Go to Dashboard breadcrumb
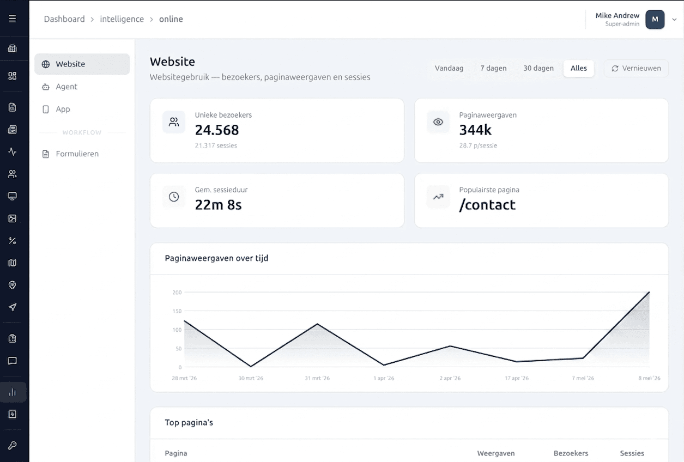 click(x=64, y=19)
